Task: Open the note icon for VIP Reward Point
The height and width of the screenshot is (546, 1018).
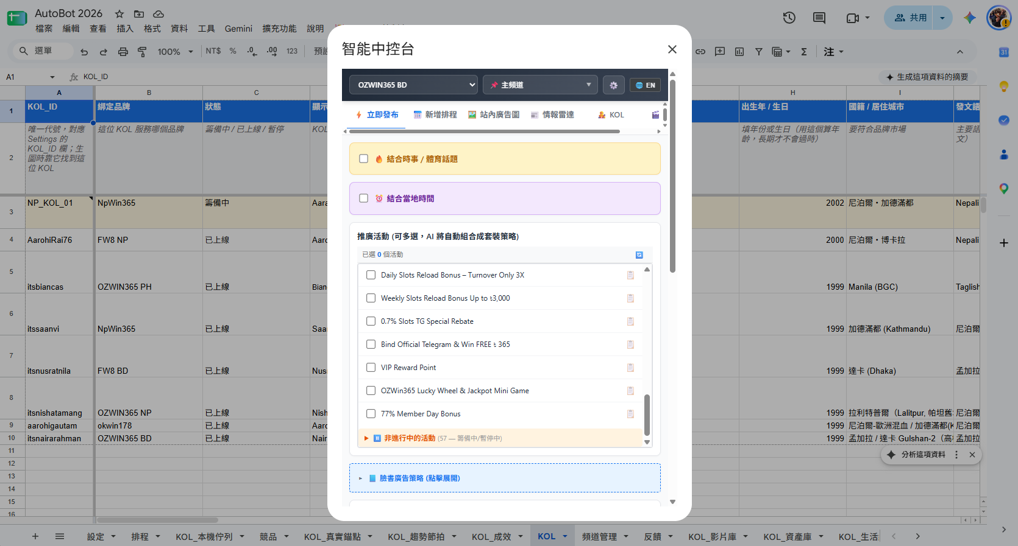Action: tap(630, 368)
